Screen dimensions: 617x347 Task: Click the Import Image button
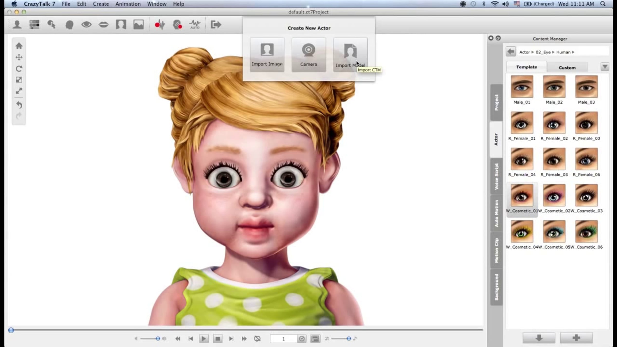point(267,55)
